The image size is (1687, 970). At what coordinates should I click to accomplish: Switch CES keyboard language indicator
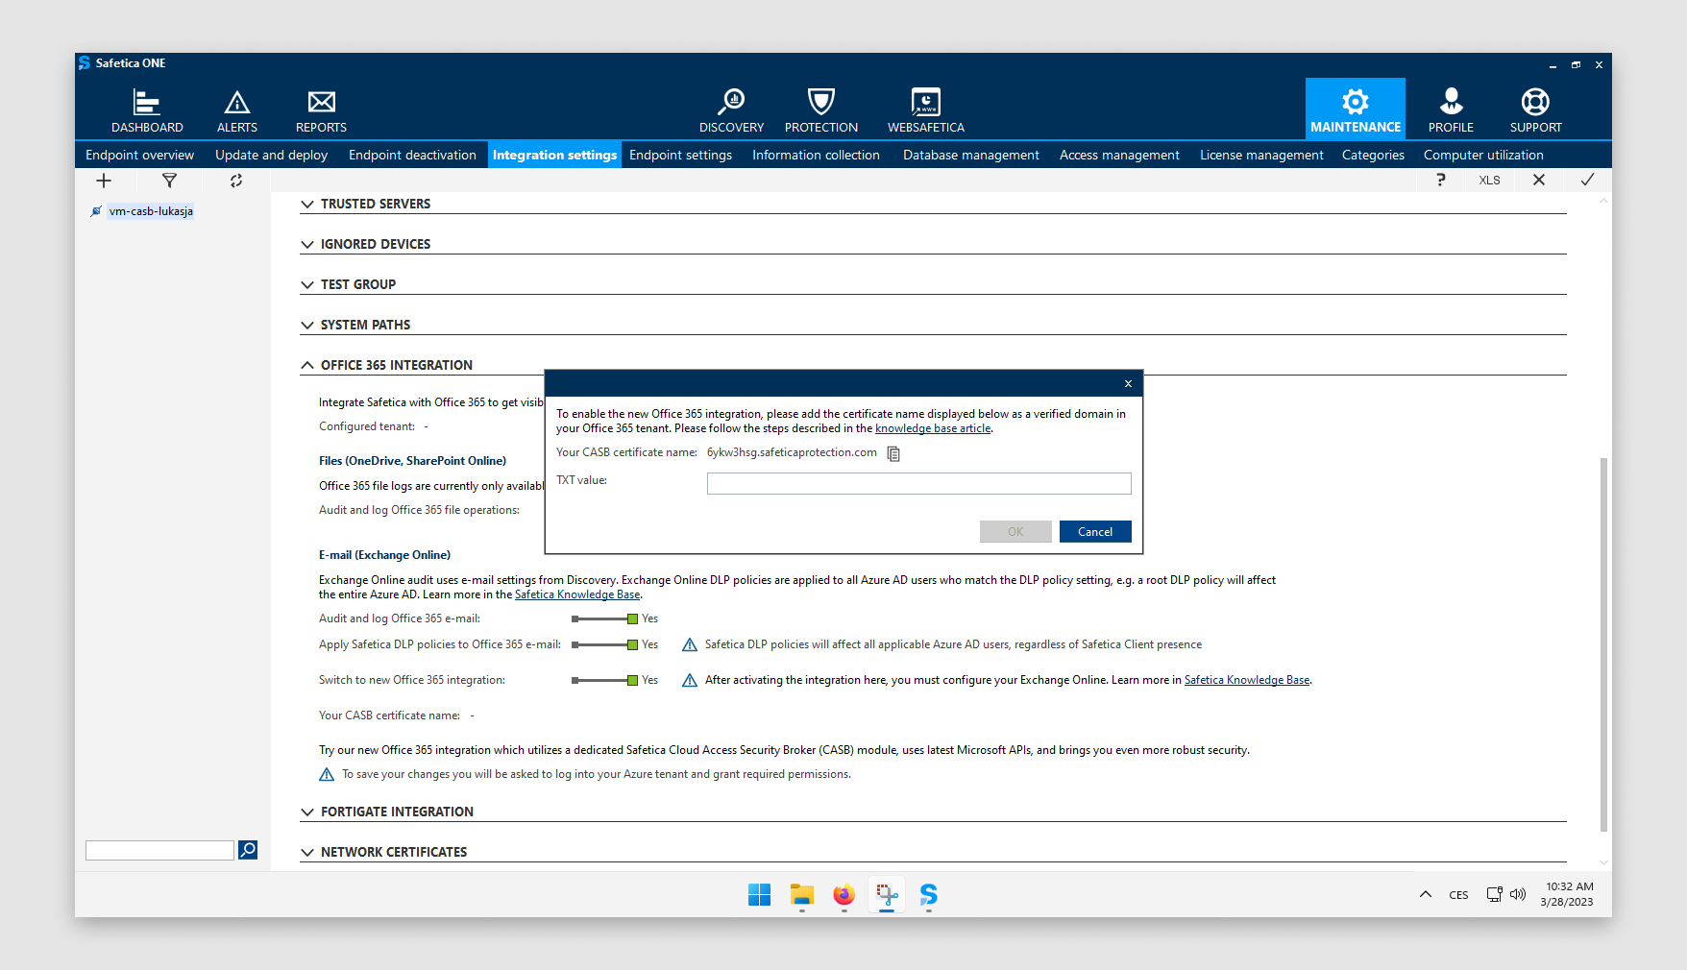(x=1458, y=895)
